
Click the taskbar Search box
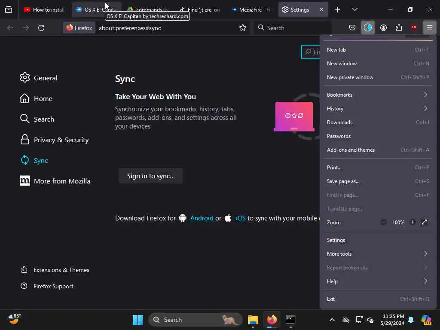tap(195, 320)
